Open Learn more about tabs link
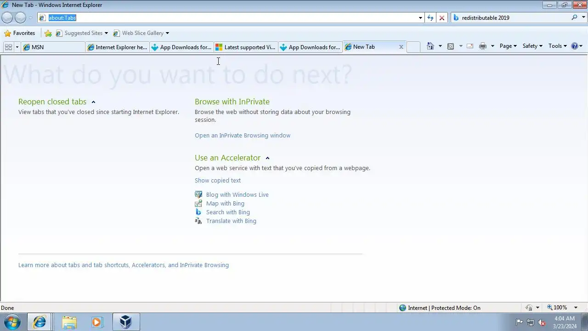 (124, 265)
